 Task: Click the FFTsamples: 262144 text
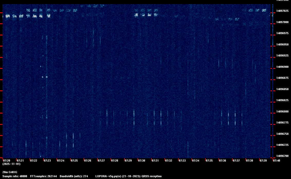(x=43, y=176)
